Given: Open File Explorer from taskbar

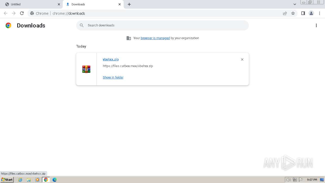Looking at the screenshot, I should [29, 180].
